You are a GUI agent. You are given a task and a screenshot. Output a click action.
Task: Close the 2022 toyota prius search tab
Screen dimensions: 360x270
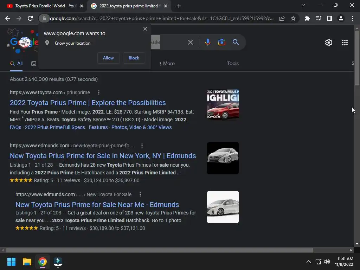[x=166, y=6]
